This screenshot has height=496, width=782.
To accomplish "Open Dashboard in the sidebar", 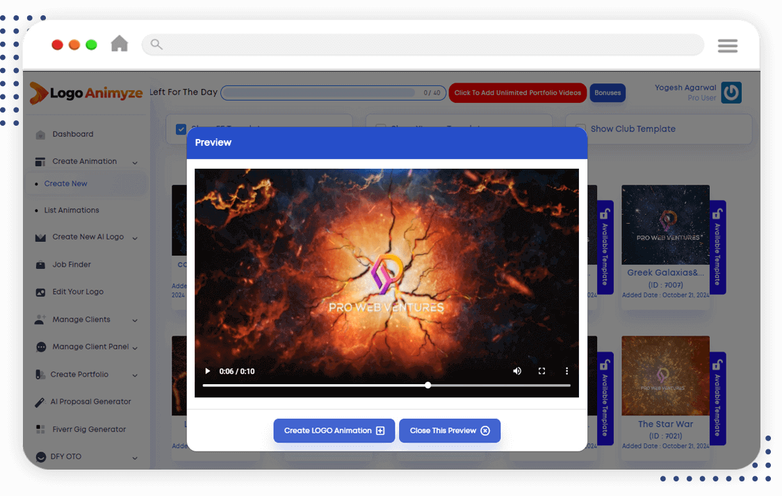I will (x=72, y=134).
